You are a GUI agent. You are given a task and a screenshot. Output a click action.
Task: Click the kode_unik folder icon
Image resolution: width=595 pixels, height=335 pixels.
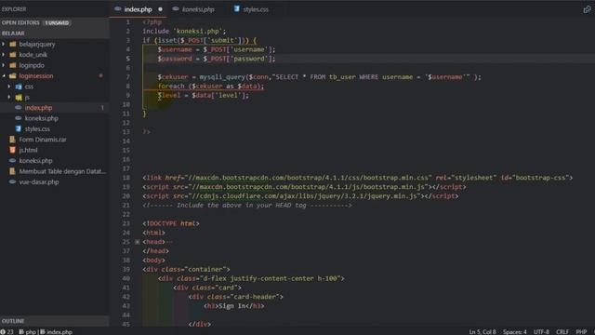12,55
